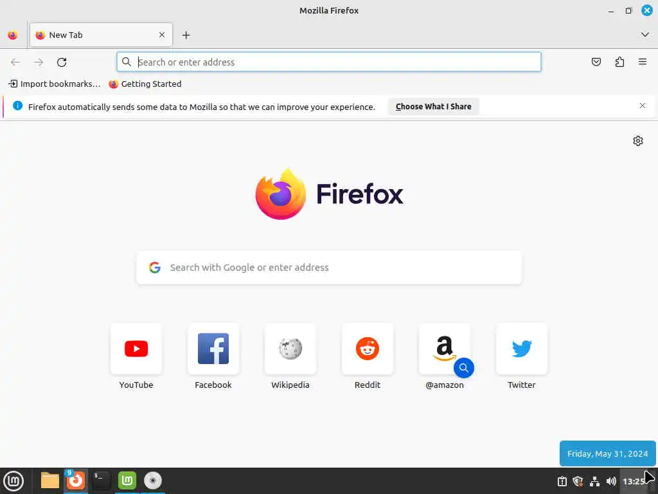Open the Getting Started bookmark

coord(145,84)
